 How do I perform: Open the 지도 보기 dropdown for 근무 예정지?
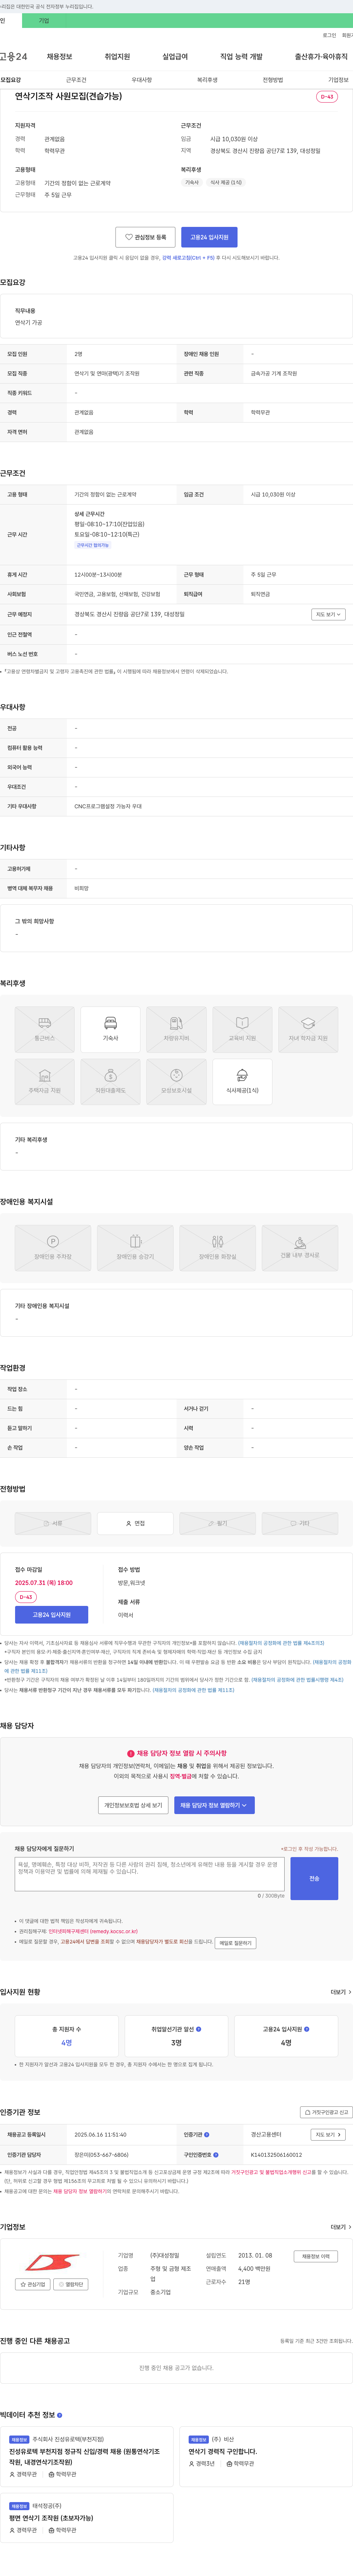click(x=328, y=614)
